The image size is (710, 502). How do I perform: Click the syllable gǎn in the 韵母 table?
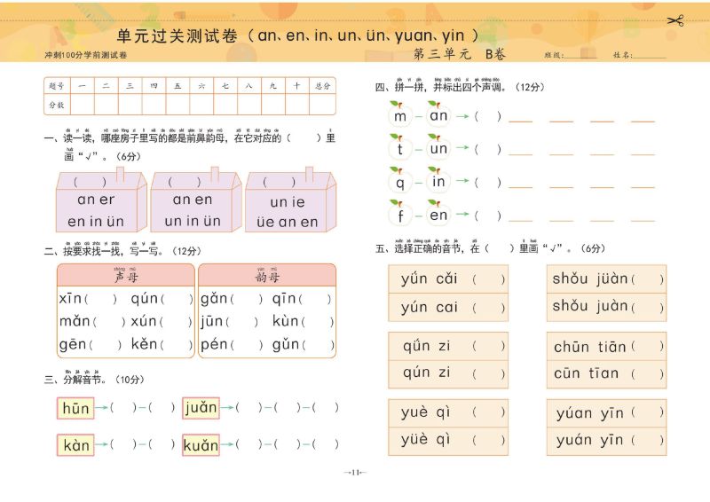[214, 299]
